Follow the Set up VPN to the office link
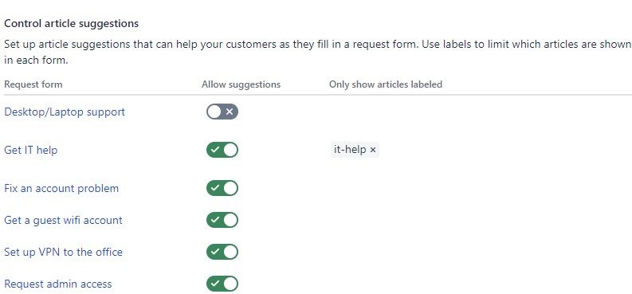Viewport: 632px width, 294px height. 63,252
